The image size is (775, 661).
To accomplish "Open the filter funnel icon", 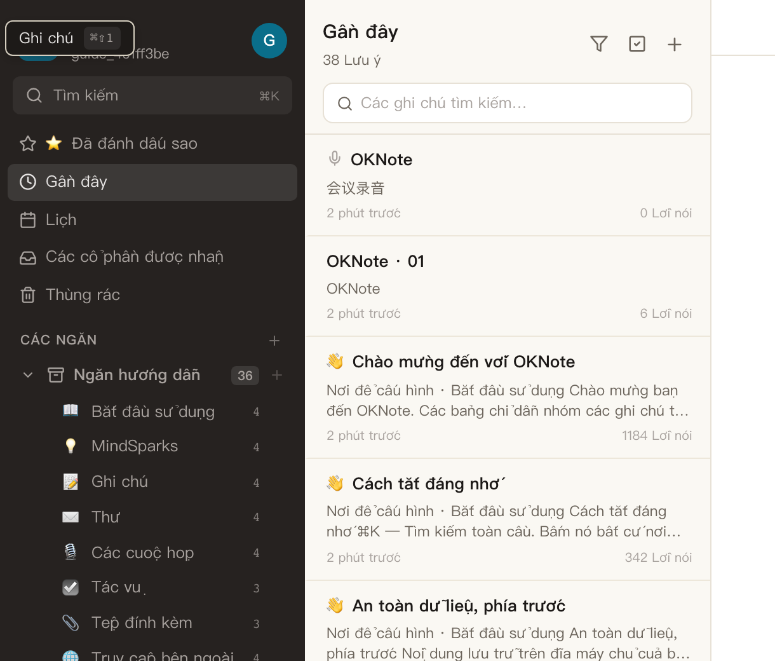I will coord(598,44).
